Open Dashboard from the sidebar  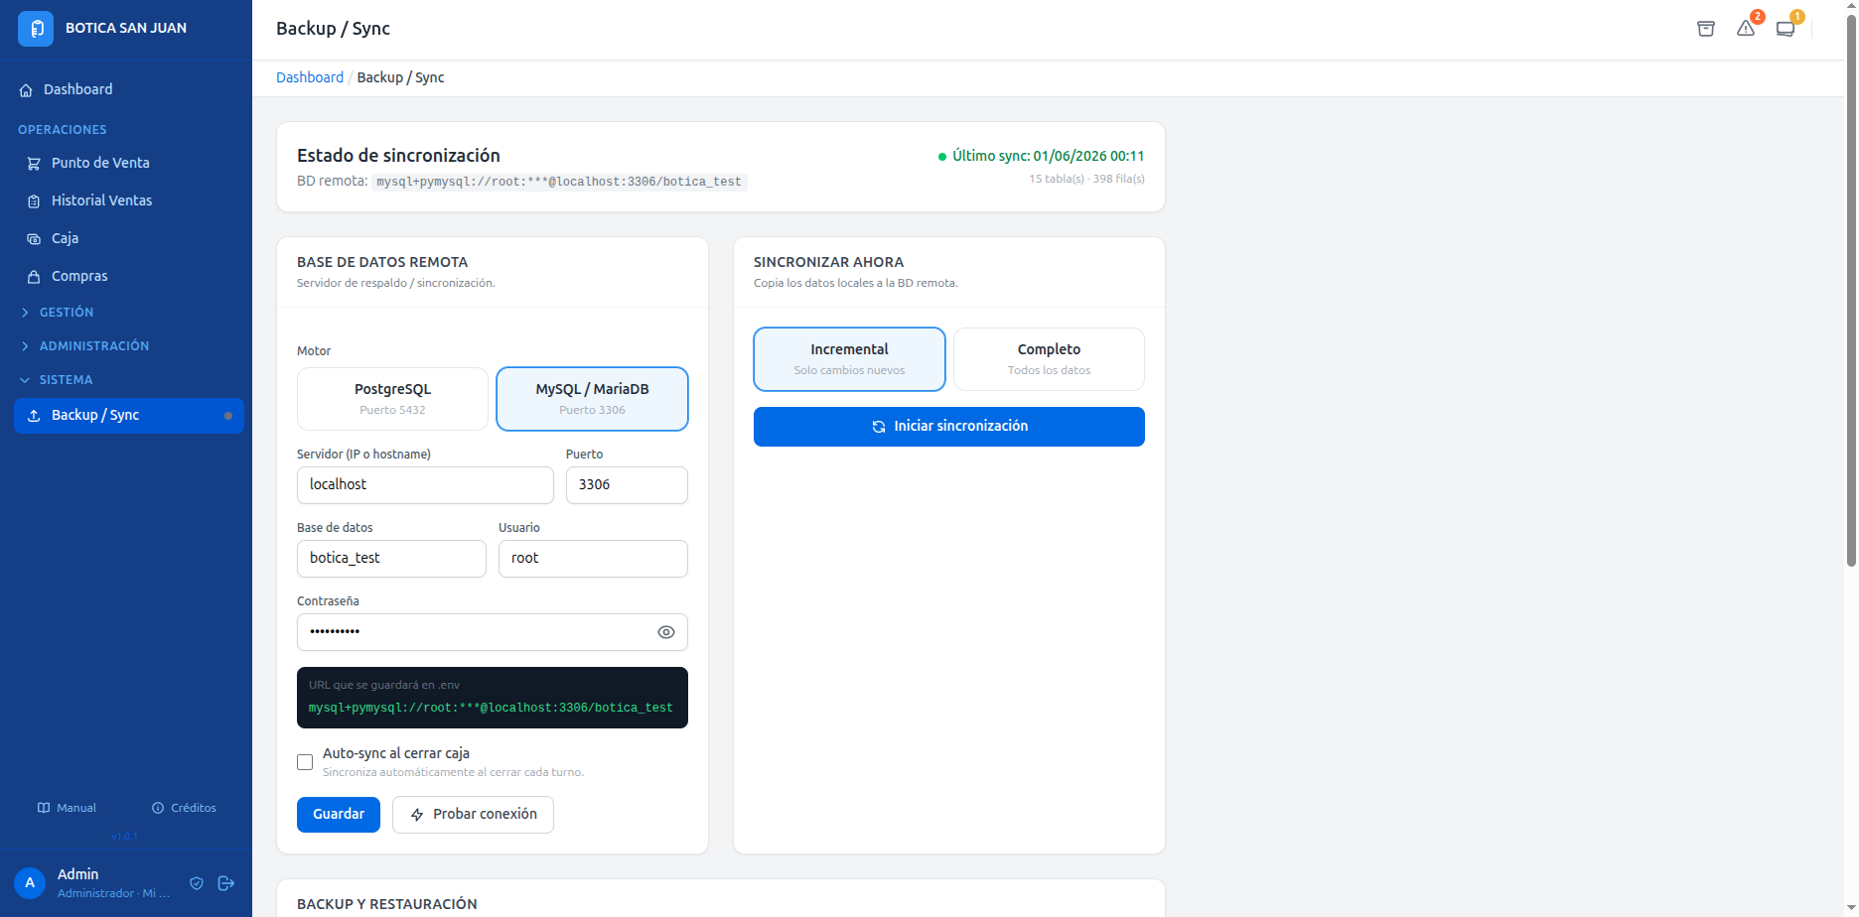click(126, 89)
